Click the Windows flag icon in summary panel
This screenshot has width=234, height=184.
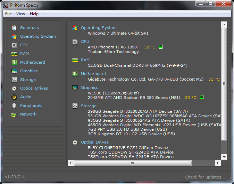click(75, 28)
